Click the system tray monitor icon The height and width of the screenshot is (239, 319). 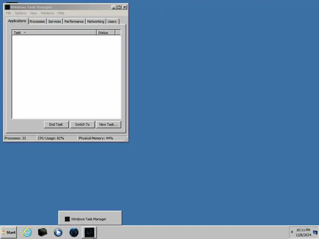[x=315, y=232]
